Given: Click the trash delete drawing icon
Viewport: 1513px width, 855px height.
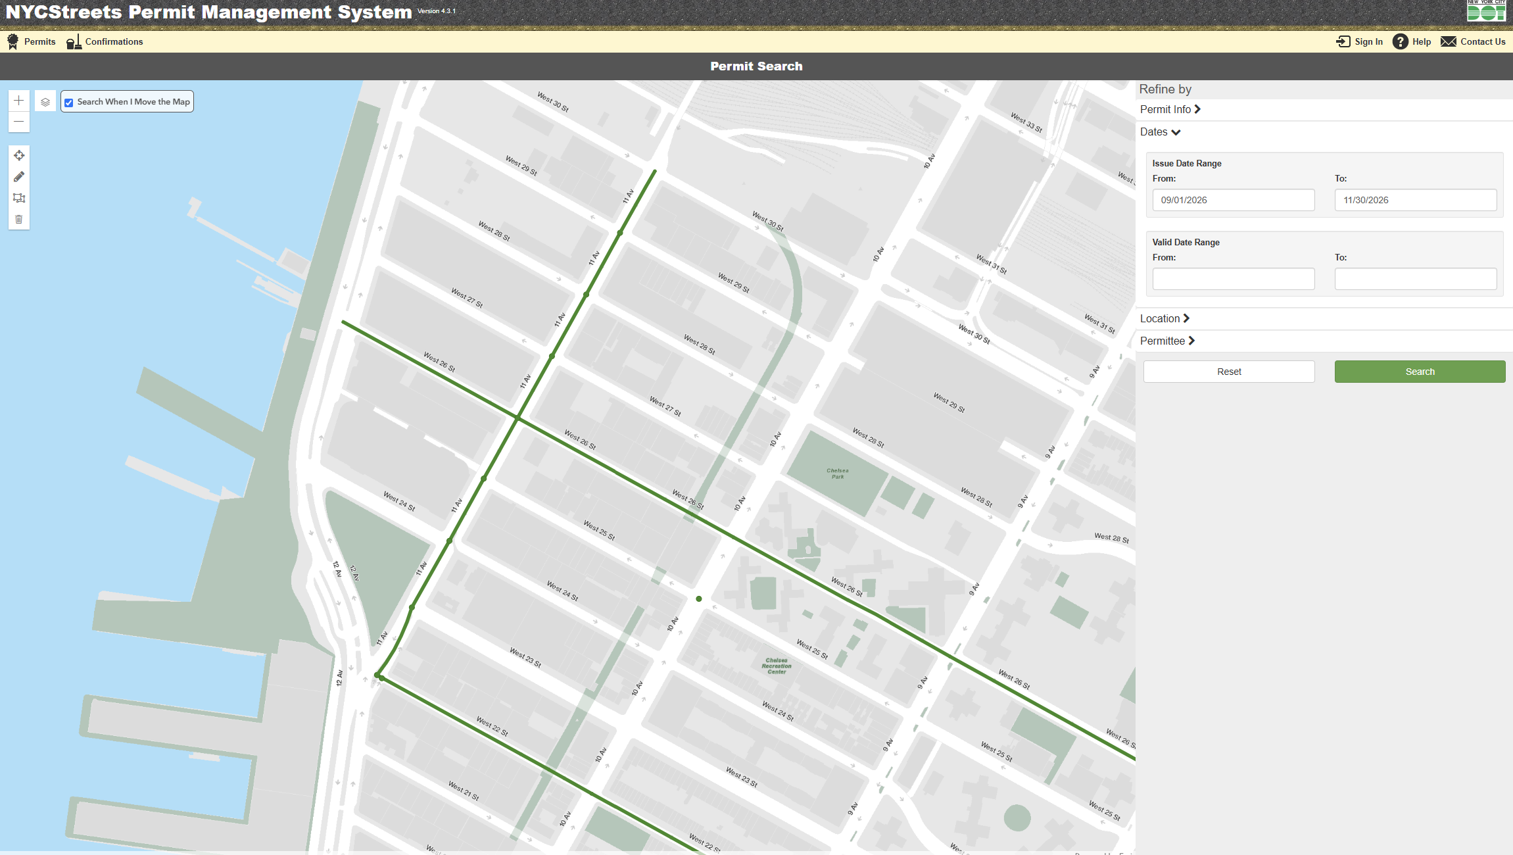Looking at the screenshot, I should (x=19, y=219).
